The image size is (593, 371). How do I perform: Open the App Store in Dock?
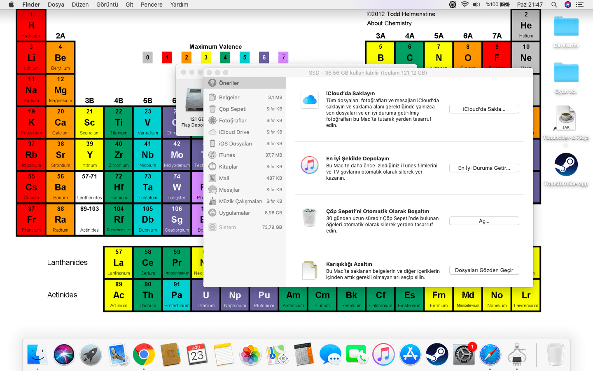coord(410,354)
